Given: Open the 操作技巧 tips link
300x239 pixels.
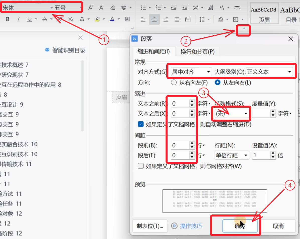Looking at the screenshot, I should [x=187, y=226].
